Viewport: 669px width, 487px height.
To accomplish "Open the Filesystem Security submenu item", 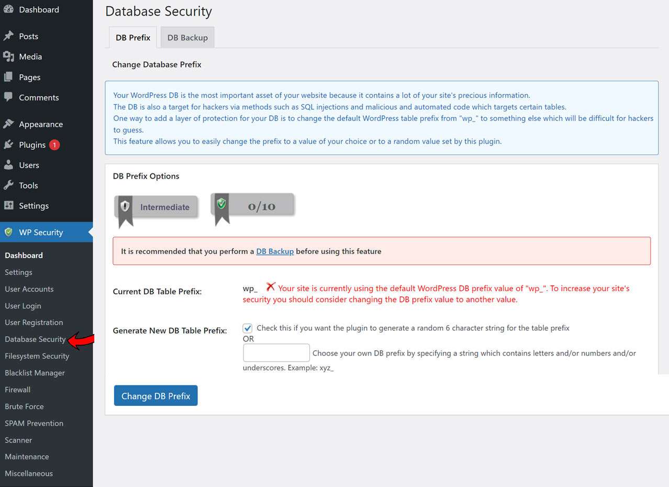I will coord(37,356).
